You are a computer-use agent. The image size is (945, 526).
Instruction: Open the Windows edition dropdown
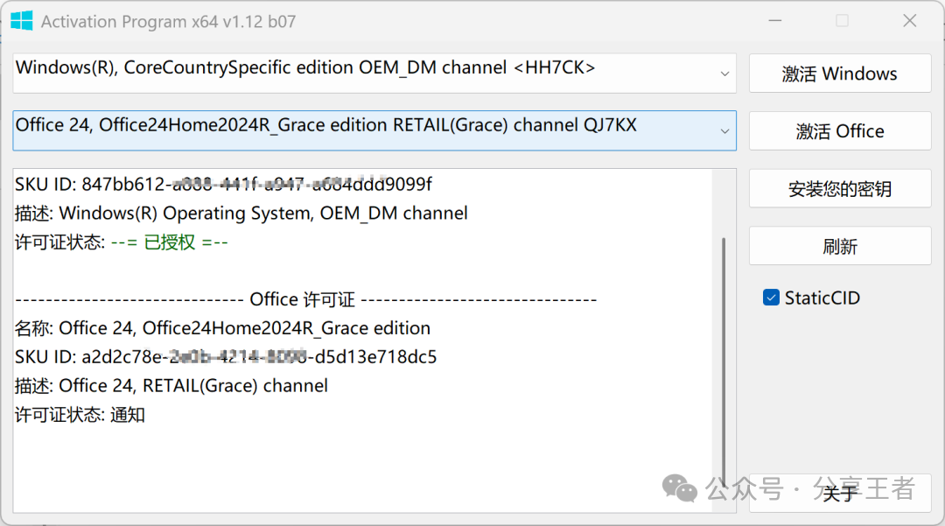pyautogui.click(x=374, y=74)
